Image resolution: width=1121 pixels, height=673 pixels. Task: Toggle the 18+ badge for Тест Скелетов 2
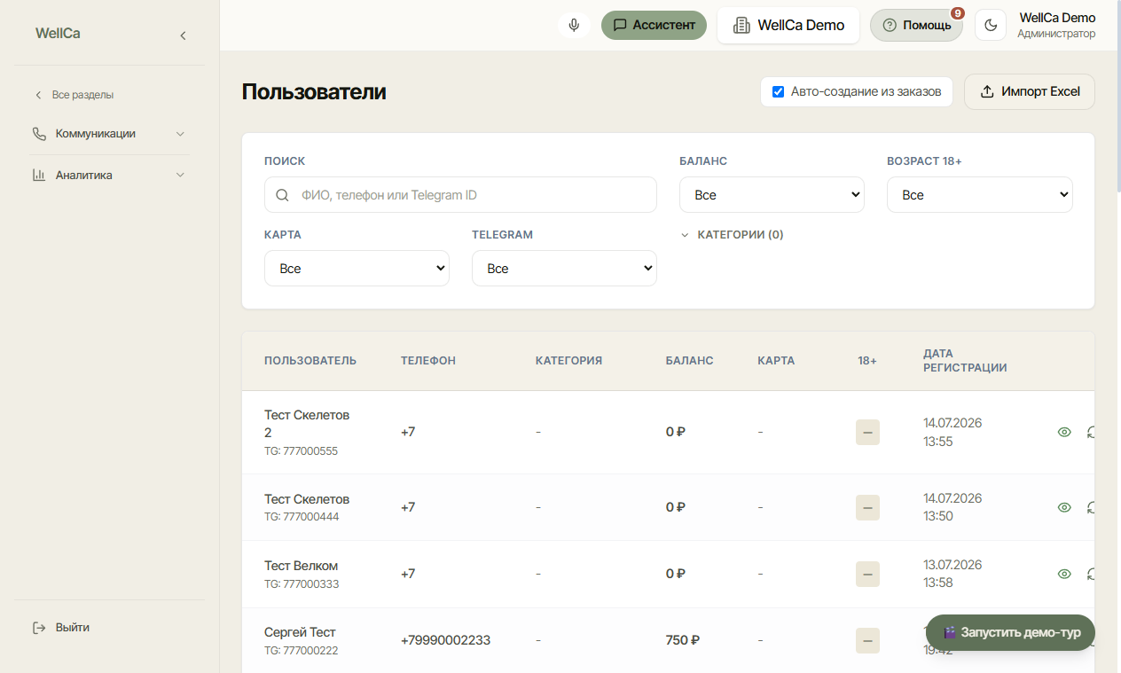tap(867, 432)
